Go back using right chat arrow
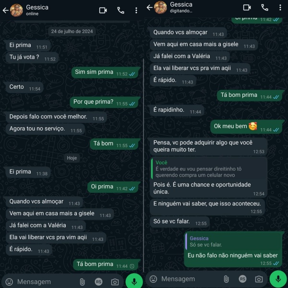The image size is (288, 288). [149, 8]
